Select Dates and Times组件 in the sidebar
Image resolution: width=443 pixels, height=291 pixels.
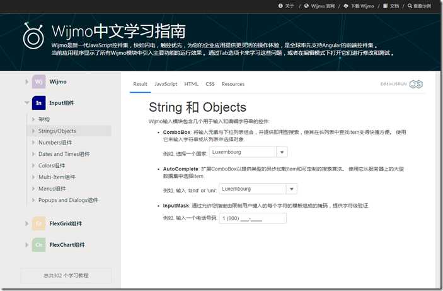pos(64,154)
